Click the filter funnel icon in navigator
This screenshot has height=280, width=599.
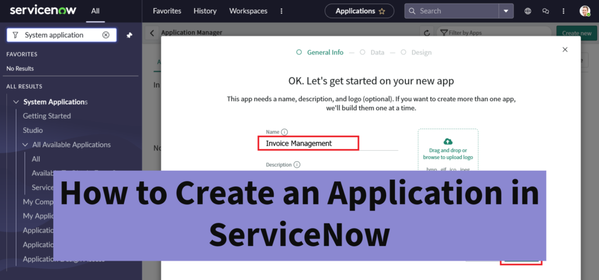coord(15,35)
